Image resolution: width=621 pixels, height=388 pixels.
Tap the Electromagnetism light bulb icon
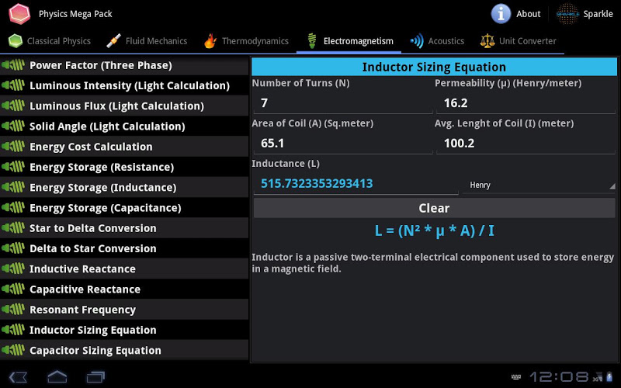tap(312, 41)
